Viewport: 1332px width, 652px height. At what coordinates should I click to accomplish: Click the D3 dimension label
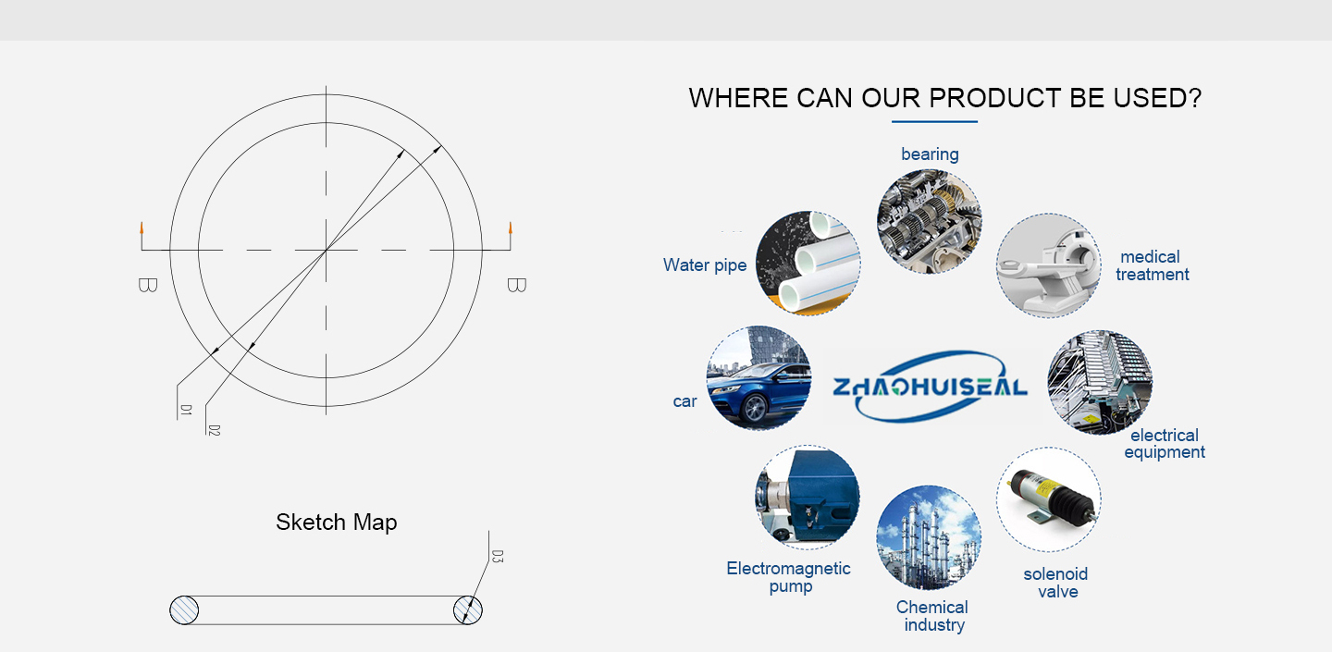497,556
